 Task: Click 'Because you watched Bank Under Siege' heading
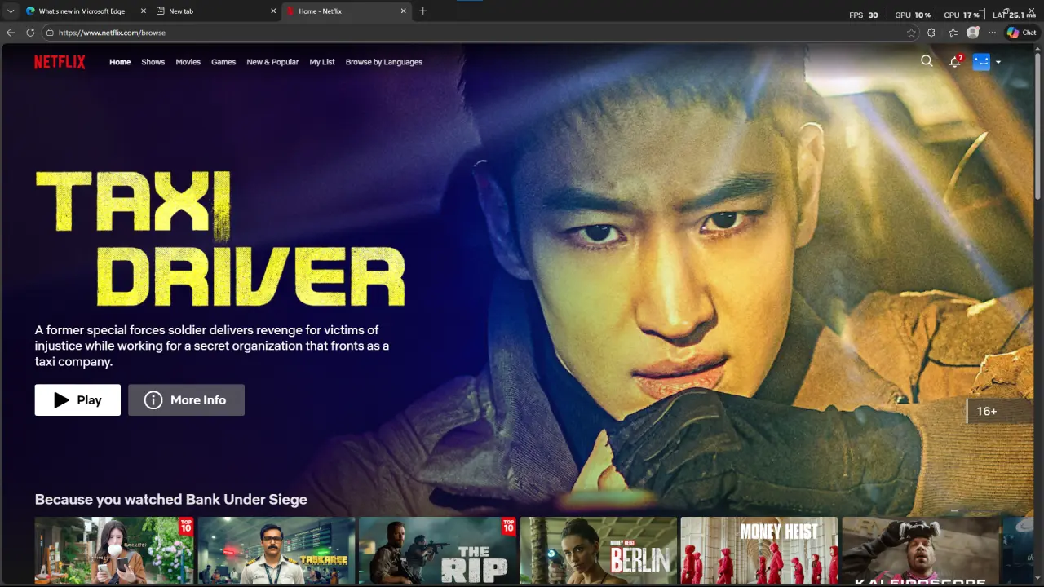171,500
